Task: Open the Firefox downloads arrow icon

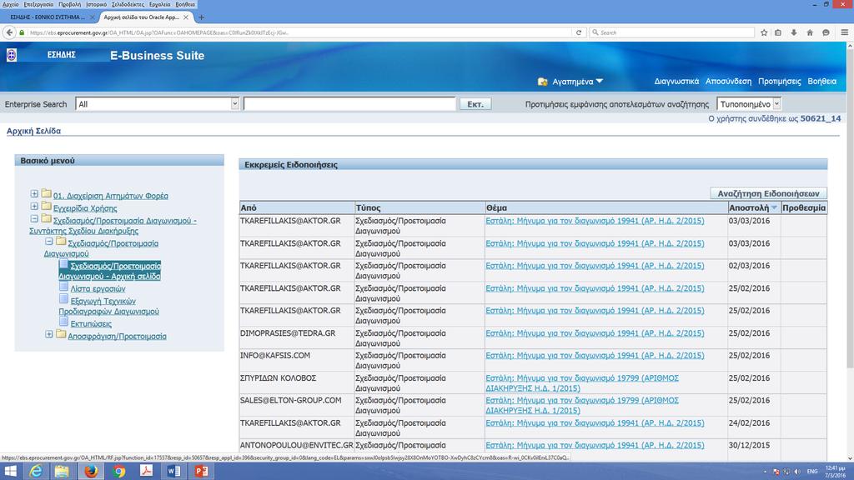Action: 794,32
